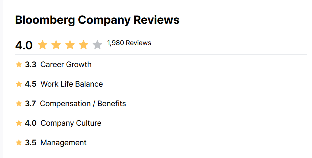The width and height of the screenshot is (312, 158).
Task: Click the star icon beside Company Culture
Action: (19, 123)
